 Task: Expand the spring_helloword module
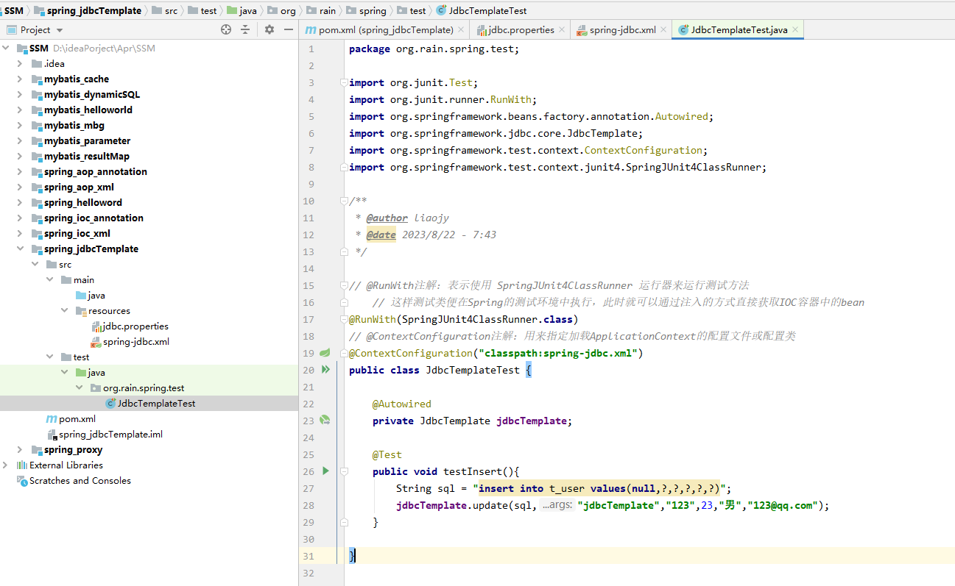20,202
